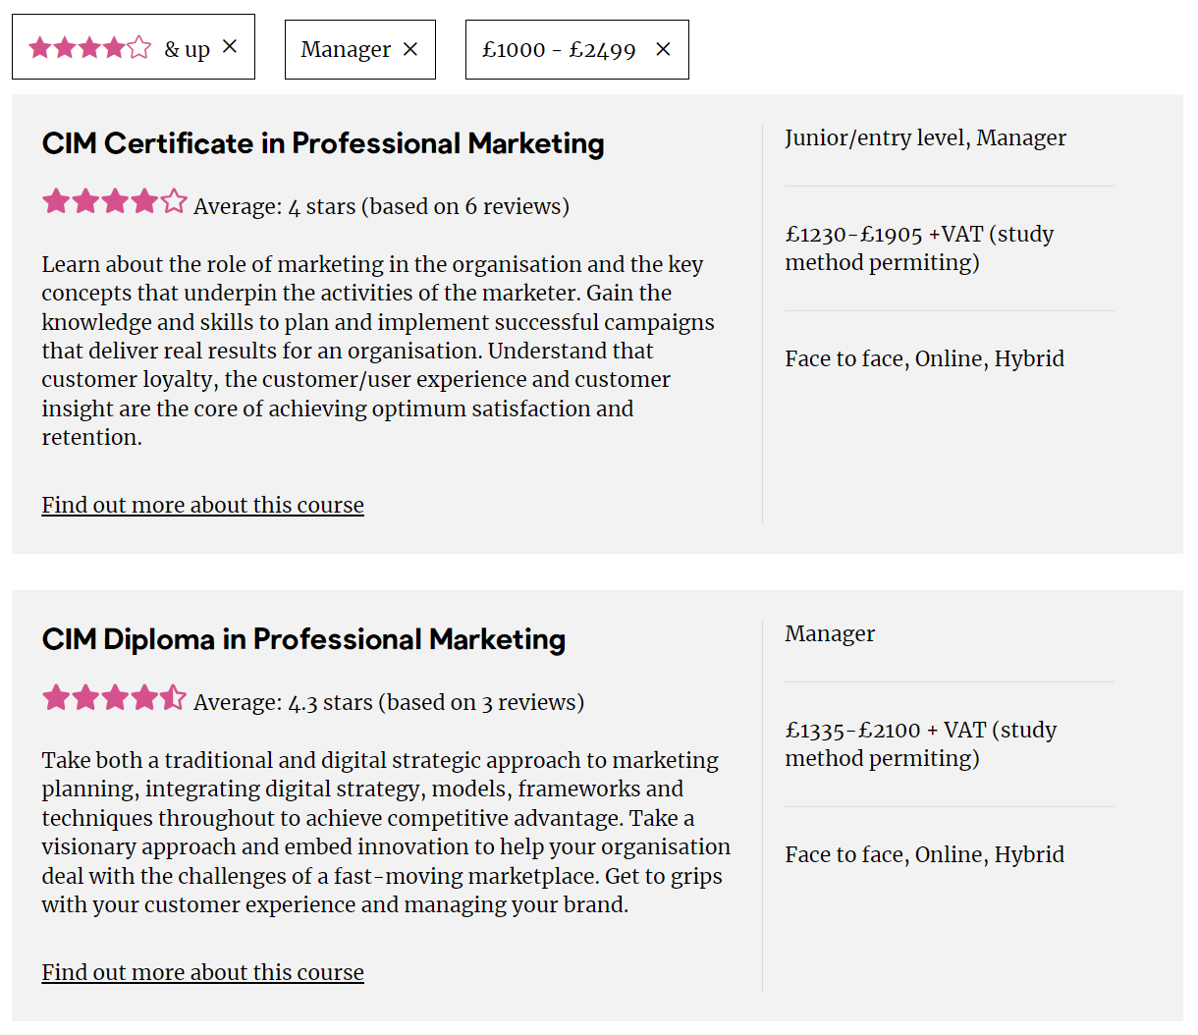Click the £1230-£1905 +VAT price text

tap(919, 248)
